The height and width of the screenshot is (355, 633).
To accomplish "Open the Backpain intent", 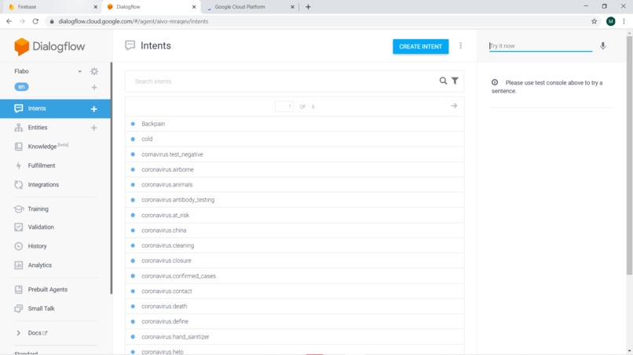I will click(x=295, y=124).
